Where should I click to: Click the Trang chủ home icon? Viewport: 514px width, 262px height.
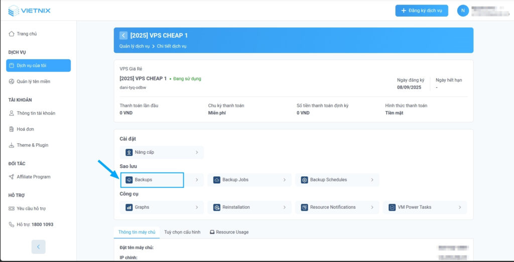pyautogui.click(x=12, y=34)
